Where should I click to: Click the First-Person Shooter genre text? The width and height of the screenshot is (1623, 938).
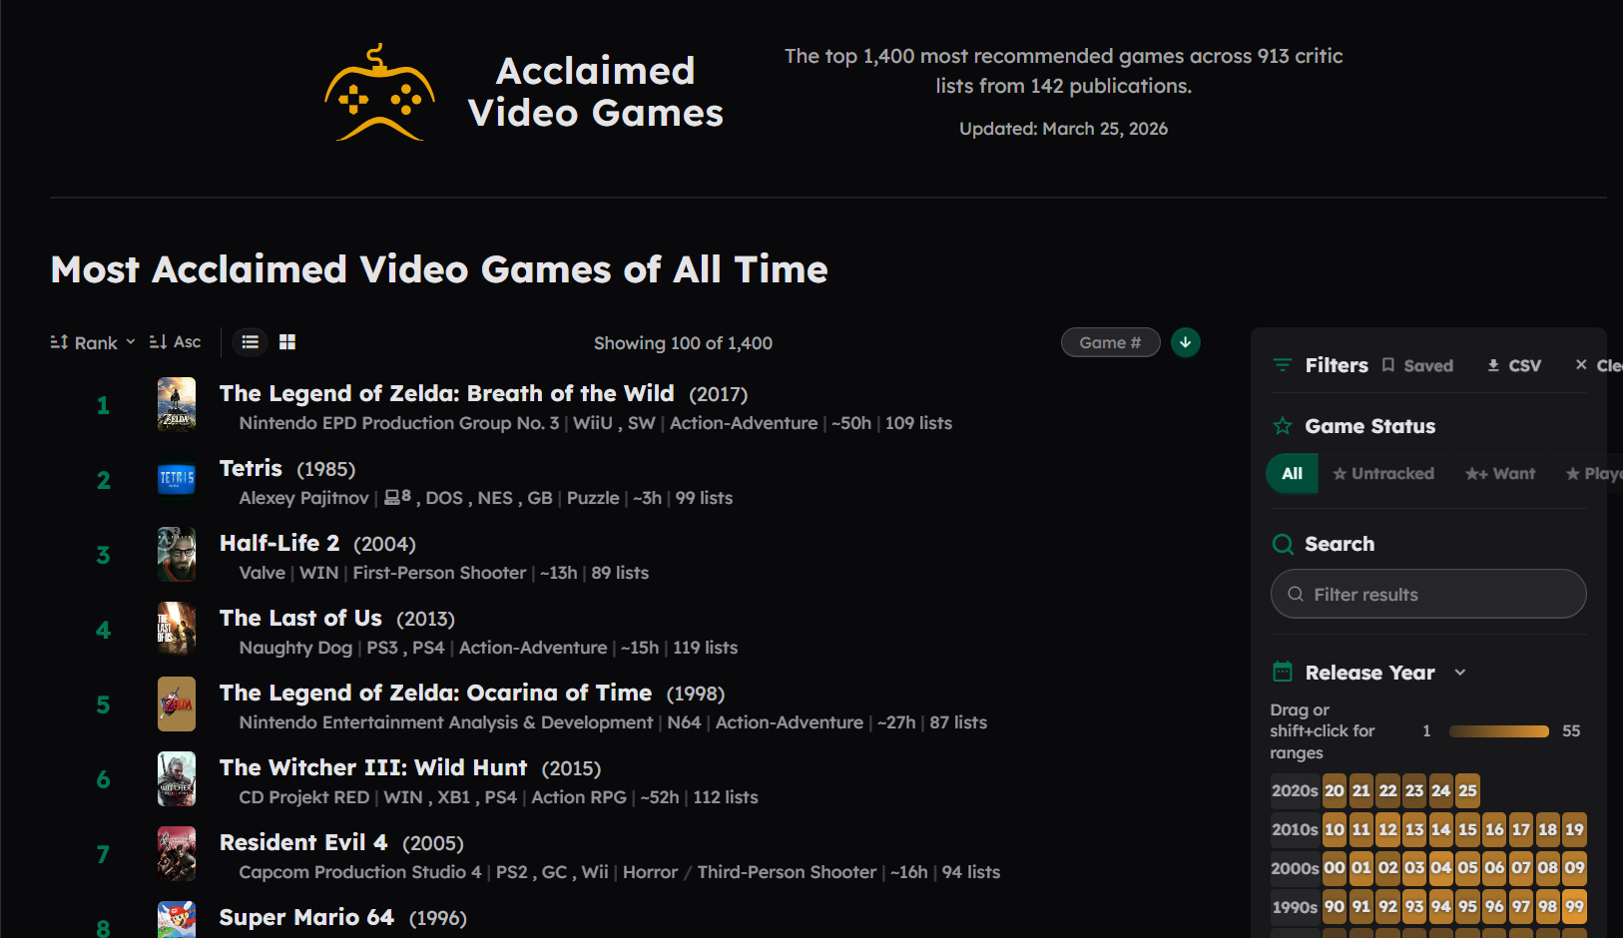[439, 573]
